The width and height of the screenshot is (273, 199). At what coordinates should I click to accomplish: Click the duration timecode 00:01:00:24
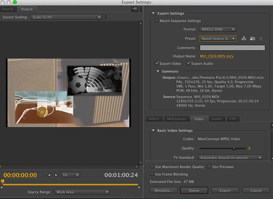[x=121, y=175]
